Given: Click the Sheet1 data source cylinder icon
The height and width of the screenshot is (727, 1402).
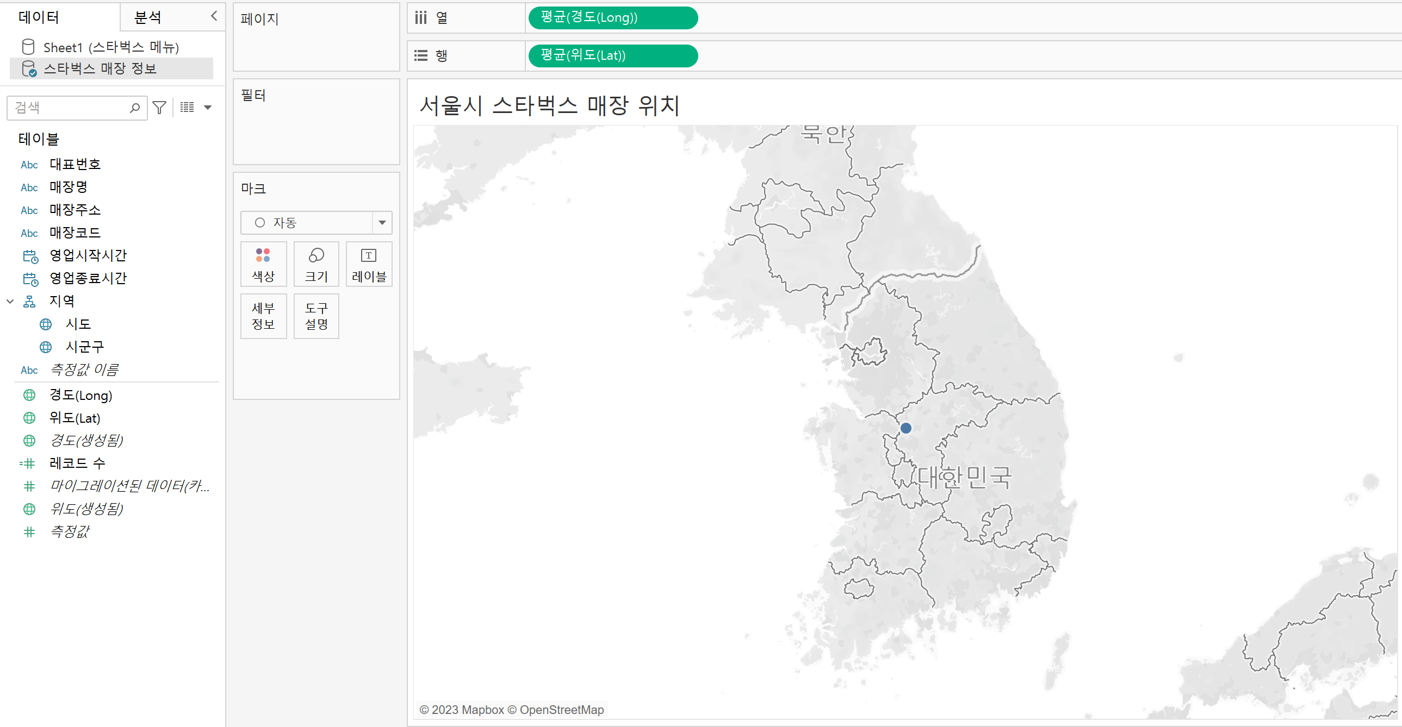Looking at the screenshot, I should (x=28, y=47).
